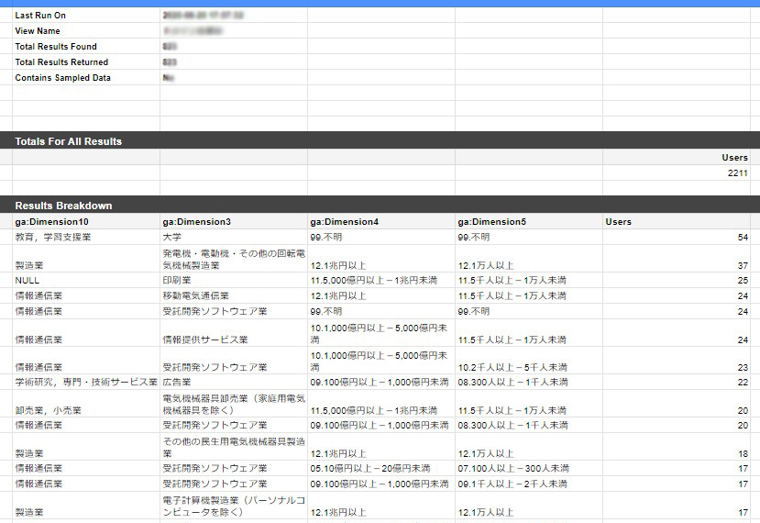760x523 pixels.
Task: Select the 'Contains Sampled Data' cell
Action: 86,77
